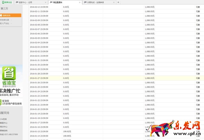Close the 交易构成 - 生意参谋 tab
Screen dimensions: 204x140
[114, 2]
